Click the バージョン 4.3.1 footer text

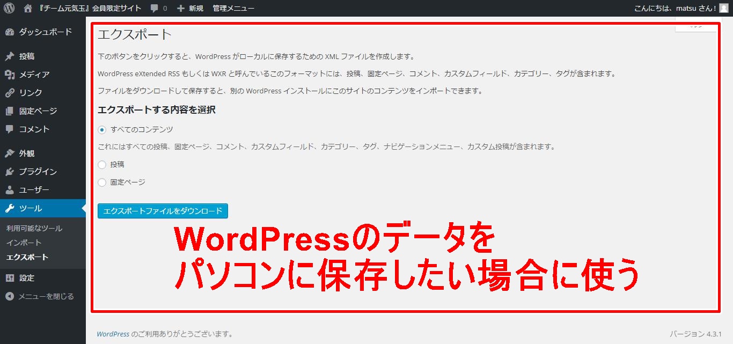696,334
